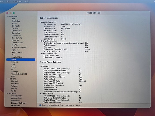Open the Wi-Fi network entry
Viewport: 155px width, 116px height.
(x=13, y=91)
